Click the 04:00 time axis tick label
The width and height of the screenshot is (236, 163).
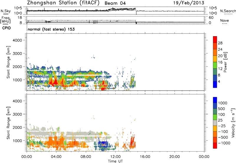[x=56, y=157]
